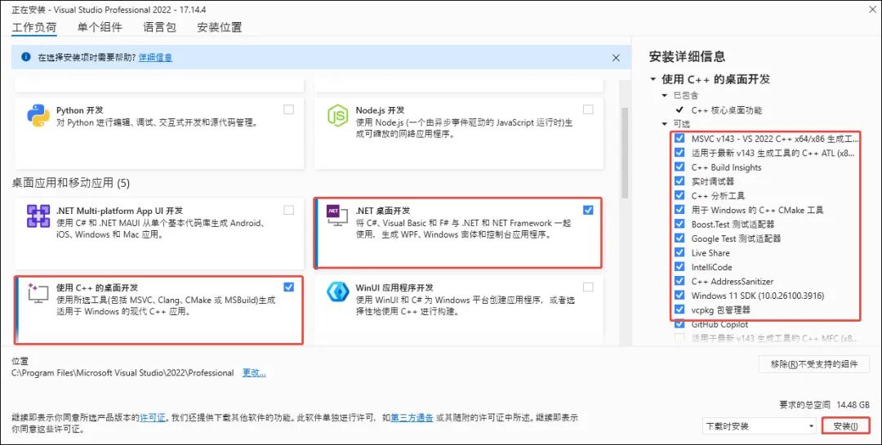
Task: Uncheck the .NET 桌面开发 workload
Action: (x=588, y=210)
